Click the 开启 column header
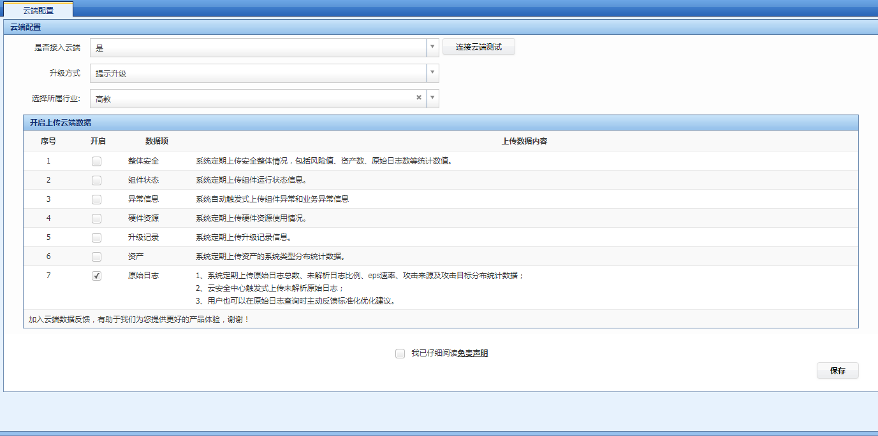 [x=98, y=141]
